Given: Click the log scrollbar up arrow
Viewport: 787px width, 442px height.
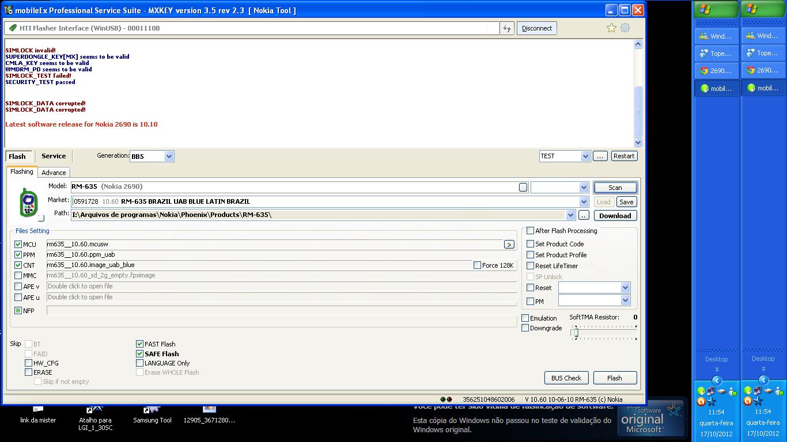Looking at the screenshot, I should point(638,44).
